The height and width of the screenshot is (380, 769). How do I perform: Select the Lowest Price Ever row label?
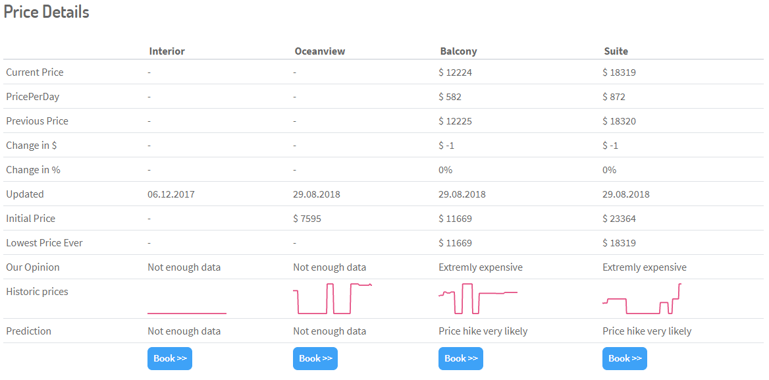(44, 243)
